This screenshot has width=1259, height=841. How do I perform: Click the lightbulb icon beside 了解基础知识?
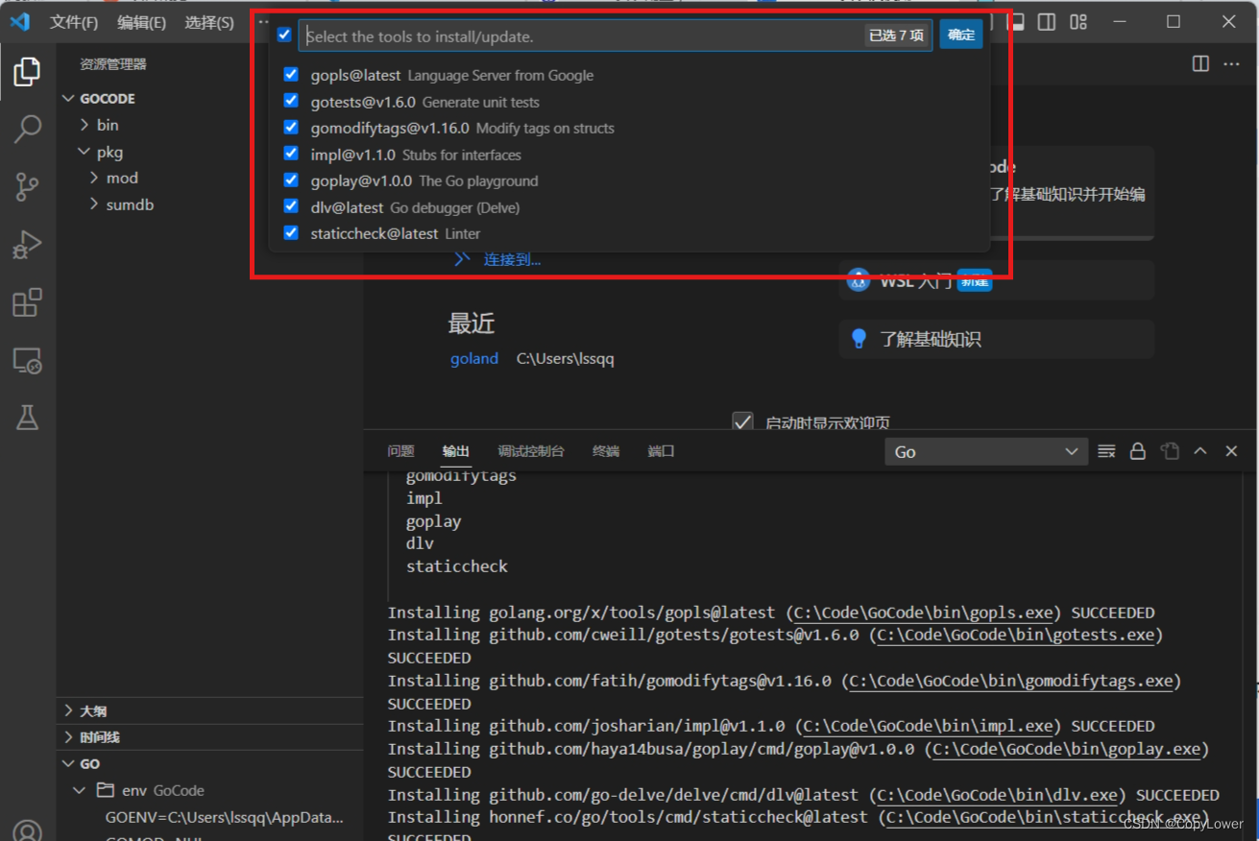pyautogui.click(x=860, y=339)
